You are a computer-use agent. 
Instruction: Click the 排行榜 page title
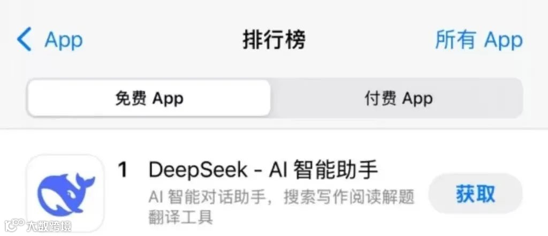(x=274, y=40)
